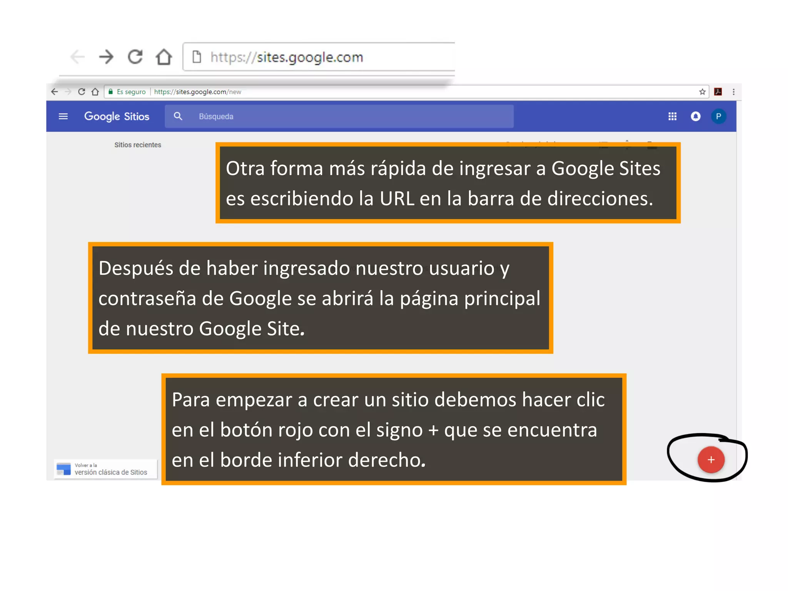The height and width of the screenshot is (591, 788).
Task: Click the large home icon in the enlarged bar
Action: [x=164, y=57]
